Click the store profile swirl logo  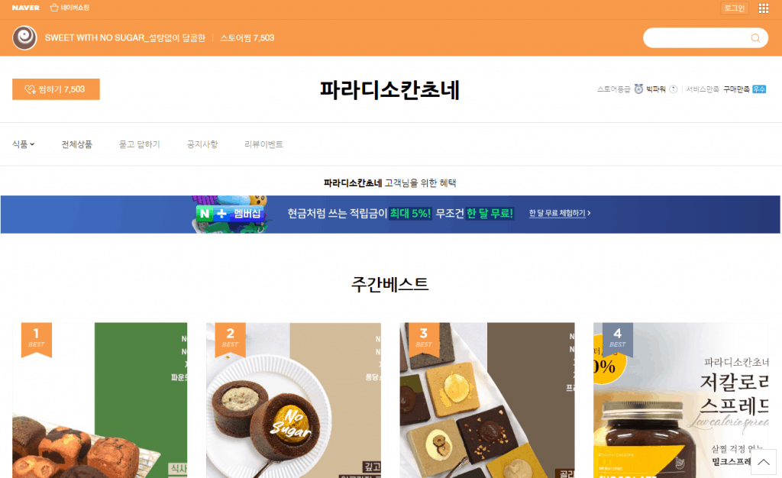[x=24, y=38]
